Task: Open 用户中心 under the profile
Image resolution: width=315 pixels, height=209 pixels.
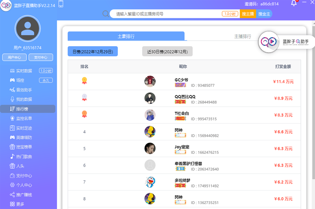Action: pos(15,57)
